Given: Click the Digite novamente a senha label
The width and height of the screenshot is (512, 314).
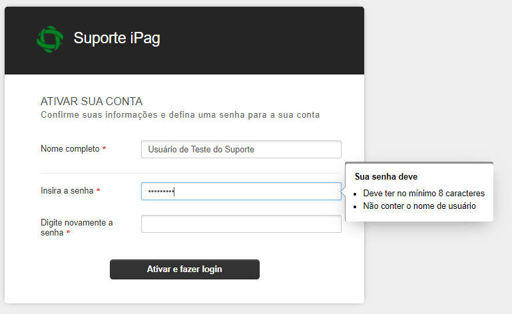Looking at the screenshot, I should tap(77, 228).
